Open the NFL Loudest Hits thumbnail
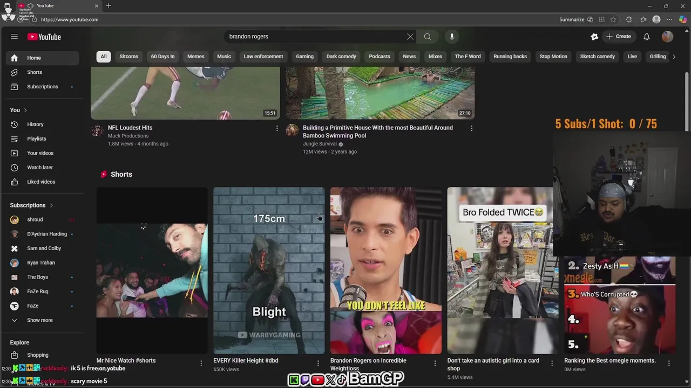This screenshot has height=388, width=691. [x=185, y=93]
